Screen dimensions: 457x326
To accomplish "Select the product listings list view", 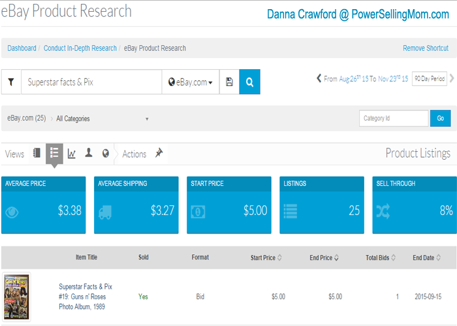I will 54,153.
